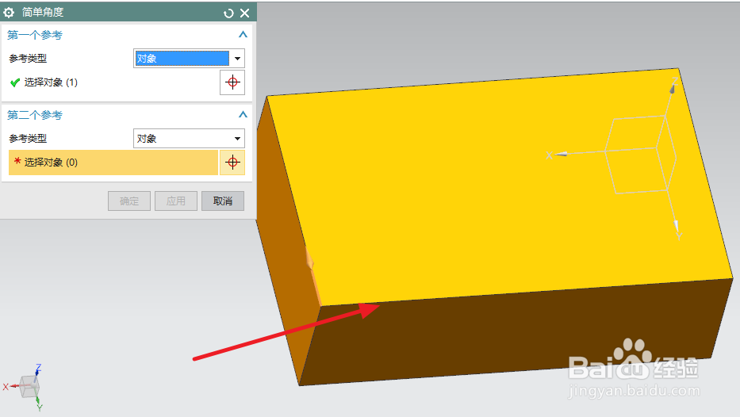Collapse the 第一个参考 section
Screen dimensions: 740x417
[x=243, y=34]
